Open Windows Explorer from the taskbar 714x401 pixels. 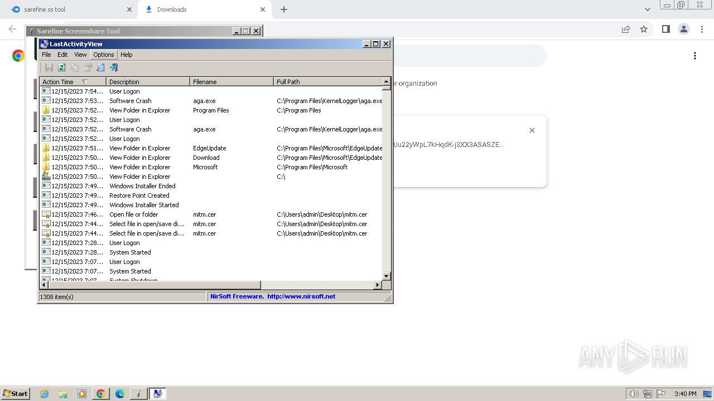63,394
